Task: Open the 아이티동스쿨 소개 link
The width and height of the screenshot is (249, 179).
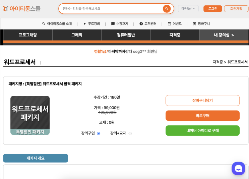Action: (x=59, y=24)
